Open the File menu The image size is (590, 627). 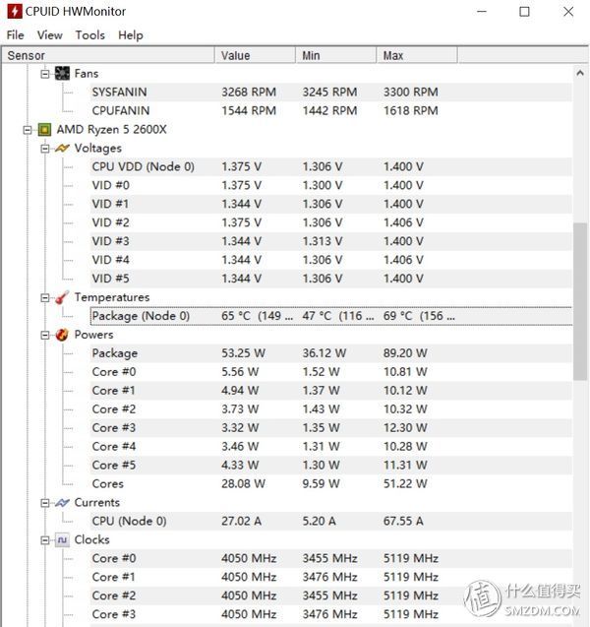(x=15, y=35)
